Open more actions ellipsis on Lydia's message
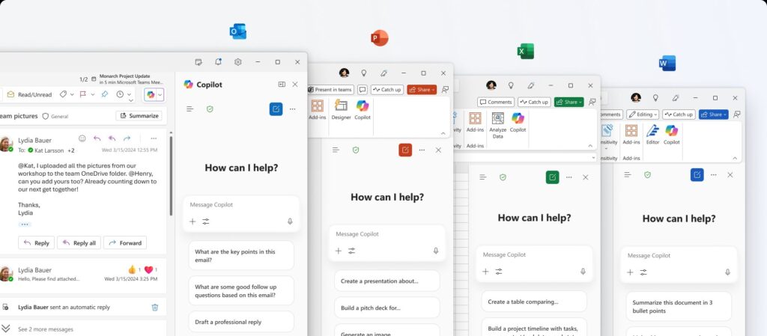 tap(154, 138)
